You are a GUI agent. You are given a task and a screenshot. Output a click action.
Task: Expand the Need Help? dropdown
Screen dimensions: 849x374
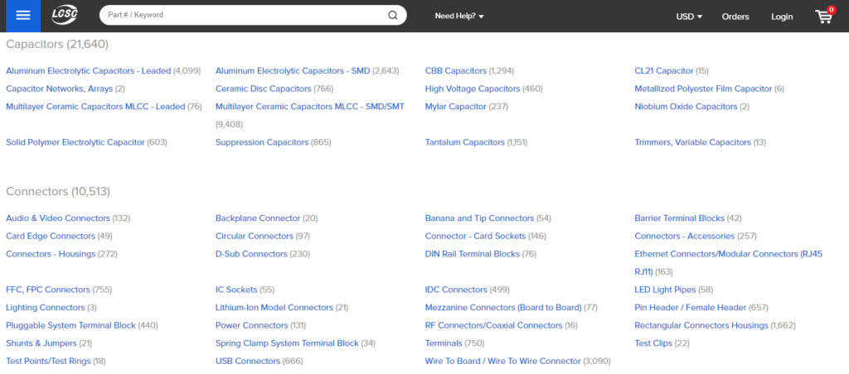click(x=459, y=17)
